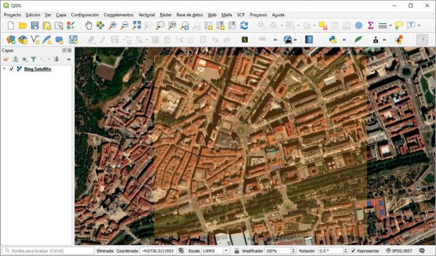The width and height of the screenshot is (436, 256).
Task: Open messages log speech icon
Action: coord(422,251)
